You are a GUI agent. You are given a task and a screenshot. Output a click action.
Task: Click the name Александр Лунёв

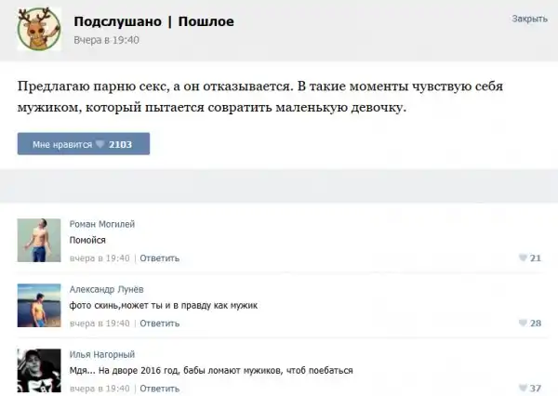(x=107, y=289)
